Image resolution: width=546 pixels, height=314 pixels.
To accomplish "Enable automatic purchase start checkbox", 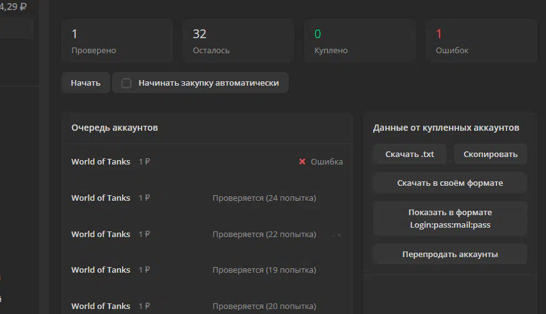I will tap(126, 83).
